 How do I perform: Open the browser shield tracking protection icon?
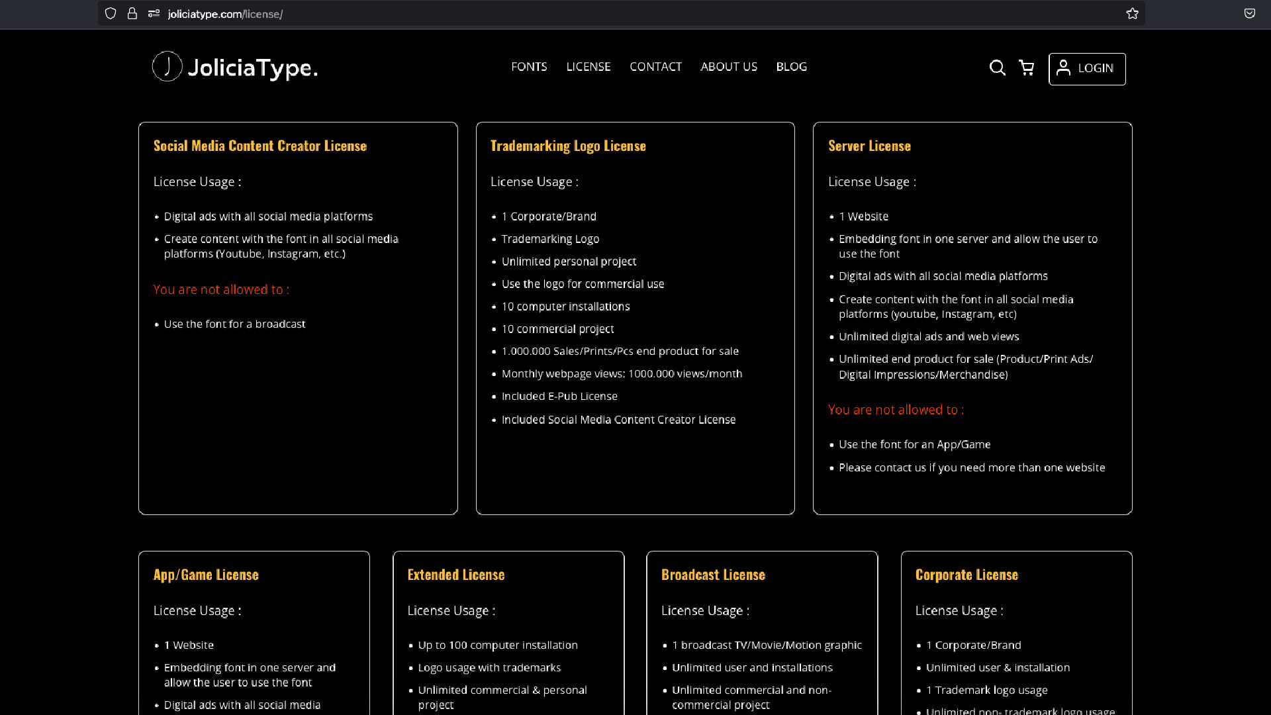pos(111,13)
